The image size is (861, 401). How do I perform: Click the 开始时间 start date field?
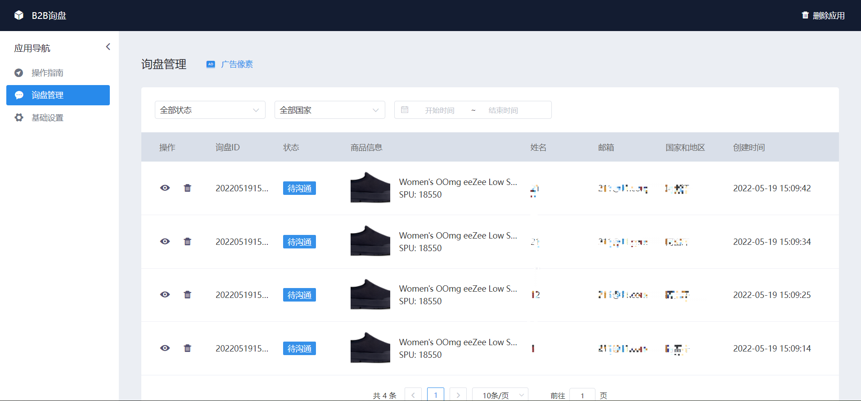(440, 110)
